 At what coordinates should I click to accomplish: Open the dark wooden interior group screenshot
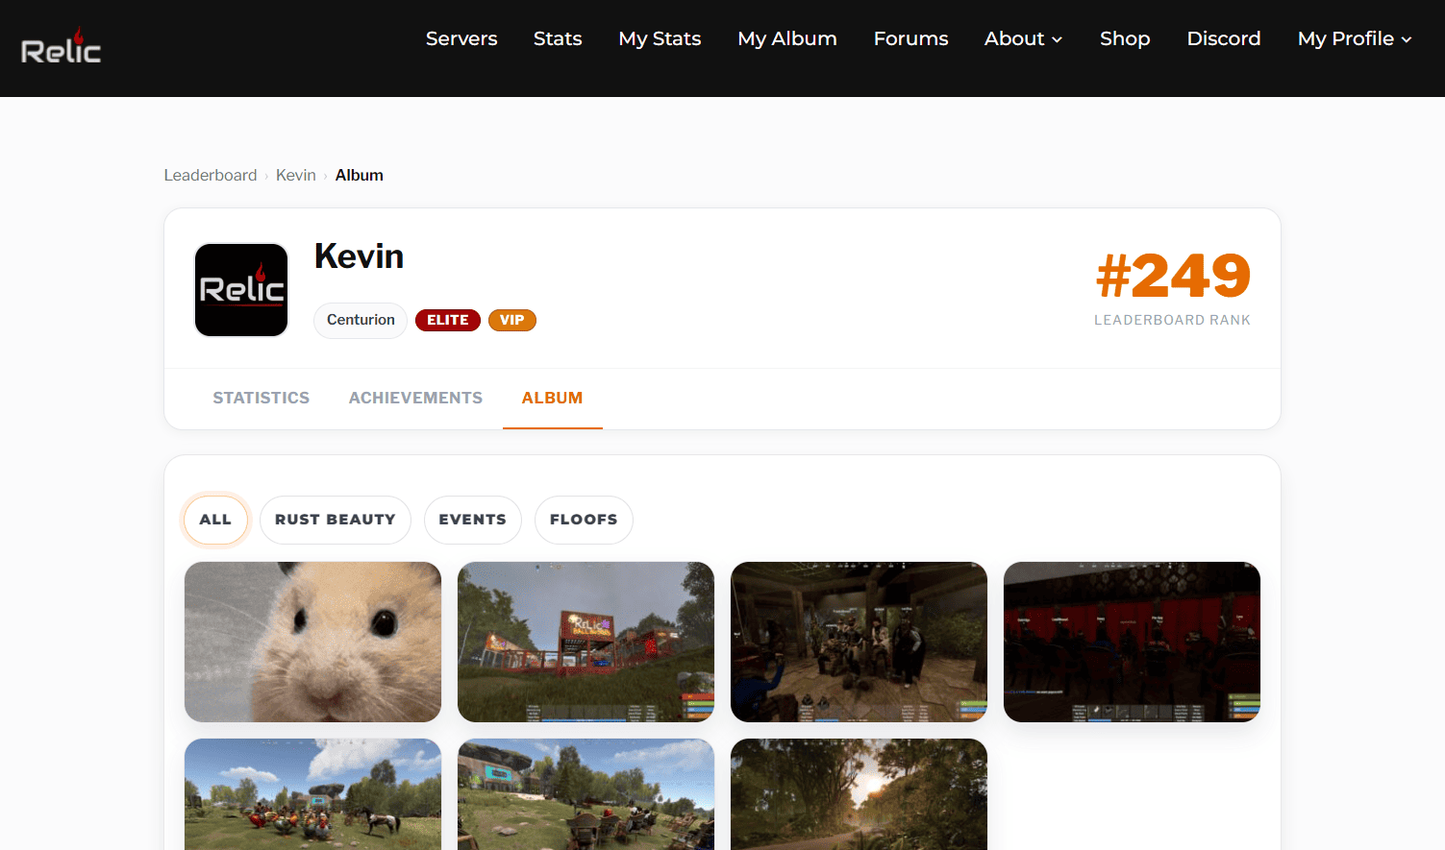pos(859,642)
